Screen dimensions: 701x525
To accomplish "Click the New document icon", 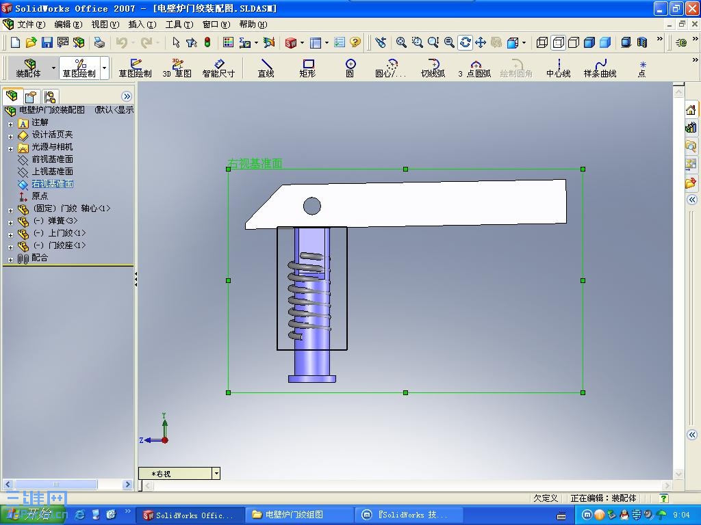I will pos(15,42).
